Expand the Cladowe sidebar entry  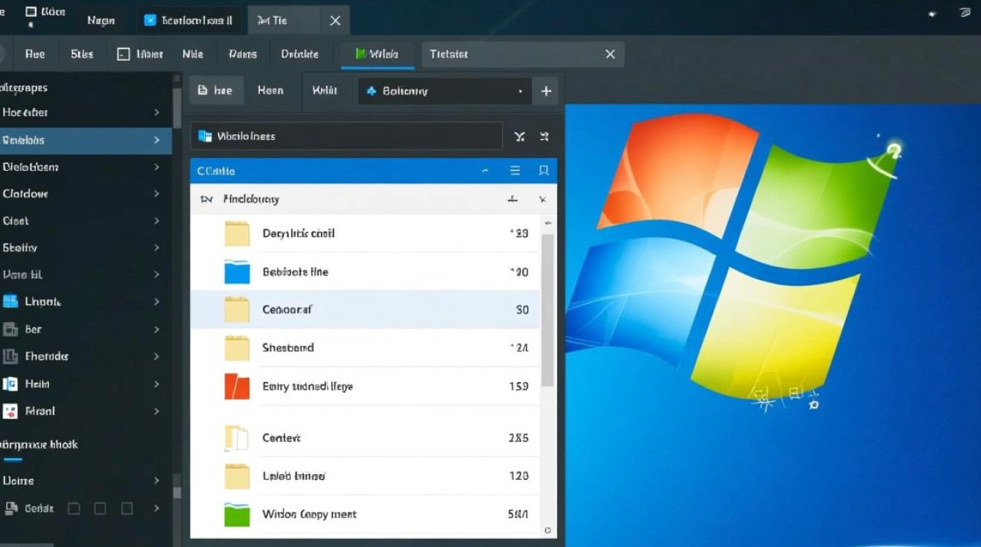tap(155, 193)
